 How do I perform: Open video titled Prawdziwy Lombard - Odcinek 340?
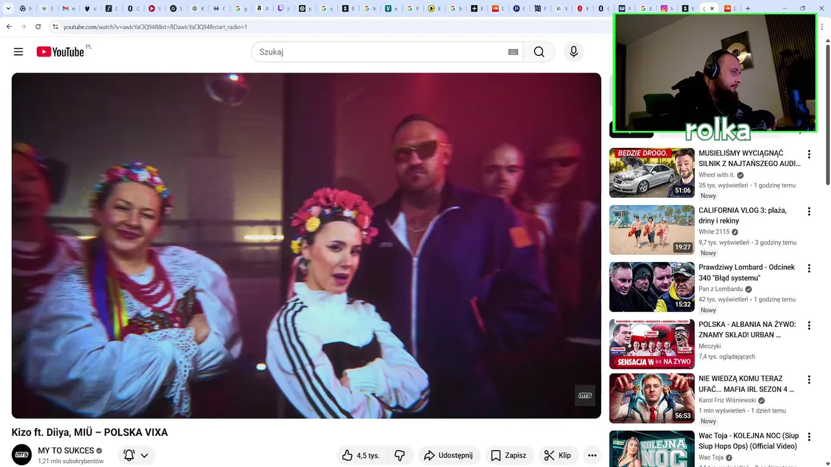click(x=747, y=272)
